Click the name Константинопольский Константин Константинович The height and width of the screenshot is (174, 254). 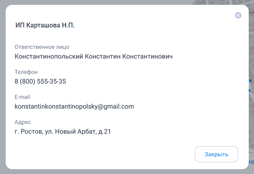(94, 57)
